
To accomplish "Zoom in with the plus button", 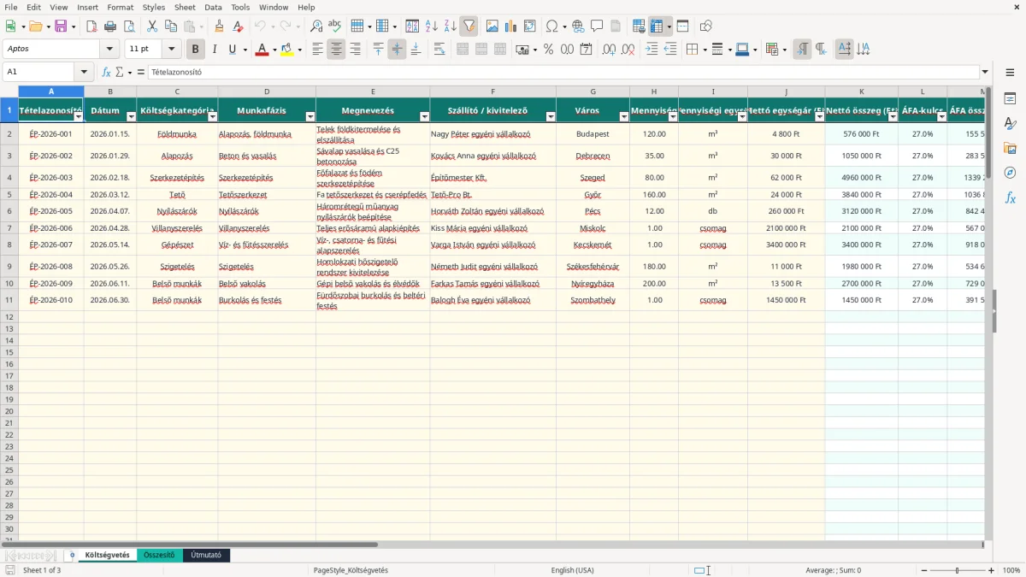I will coord(992,570).
